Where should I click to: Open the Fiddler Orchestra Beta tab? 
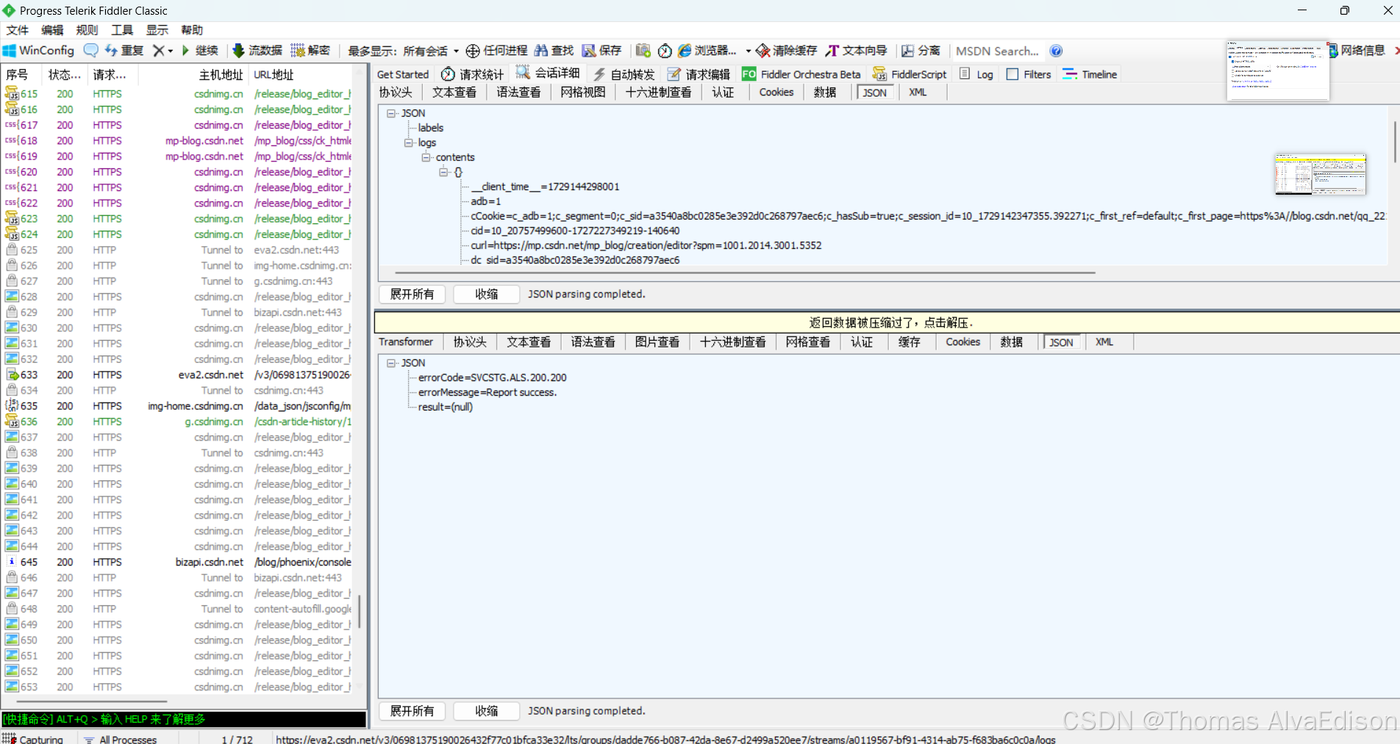tap(801, 74)
